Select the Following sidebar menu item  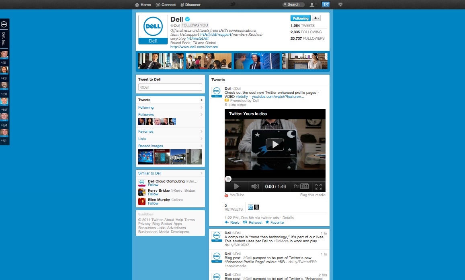(170, 108)
